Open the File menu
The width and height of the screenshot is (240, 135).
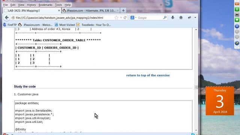(x=5, y=5)
